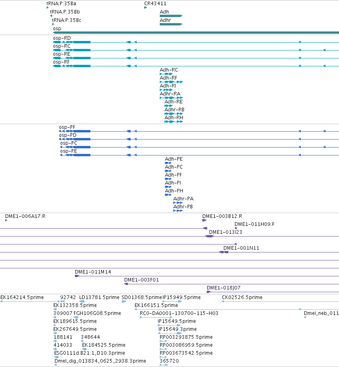This screenshot has width=339, height=367.
Task: Click the EK184525.5prime EST label
Action: 104,345
